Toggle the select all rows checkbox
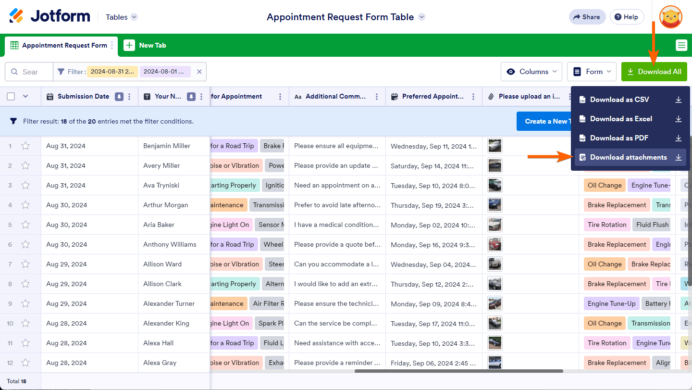Image resolution: width=692 pixels, height=390 pixels. coord(11,97)
